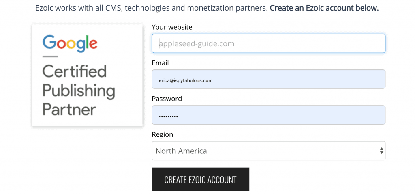Click bold "Create an Ezoic account below" text
This screenshot has height=194, width=415.
(324, 8)
